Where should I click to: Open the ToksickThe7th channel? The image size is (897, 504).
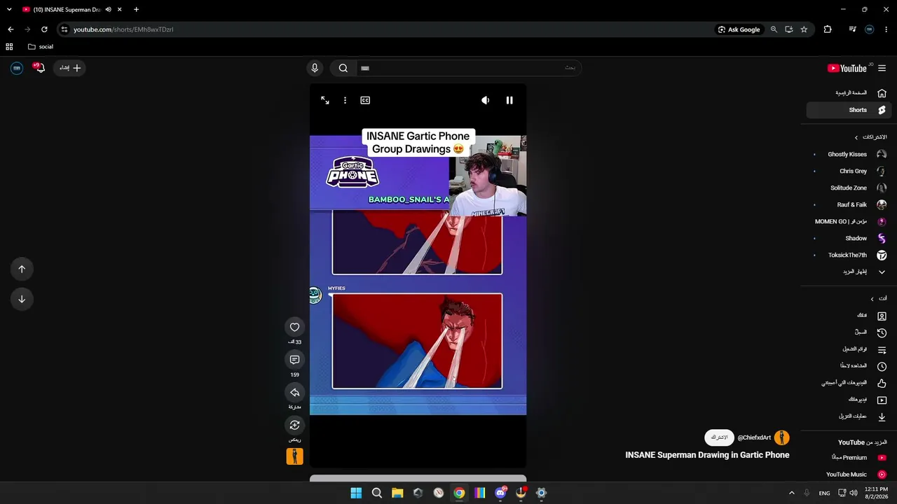pyautogui.click(x=848, y=255)
